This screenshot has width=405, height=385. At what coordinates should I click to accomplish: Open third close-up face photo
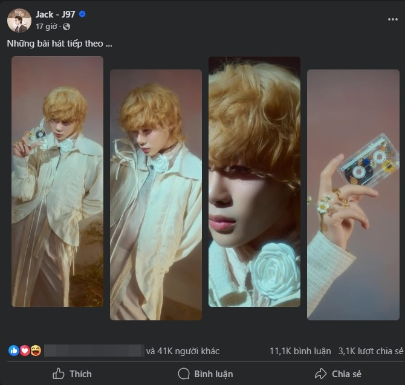pyautogui.click(x=254, y=181)
